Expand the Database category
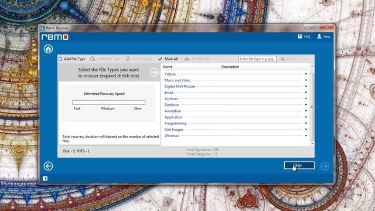The image size is (375, 211). pos(306,105)
